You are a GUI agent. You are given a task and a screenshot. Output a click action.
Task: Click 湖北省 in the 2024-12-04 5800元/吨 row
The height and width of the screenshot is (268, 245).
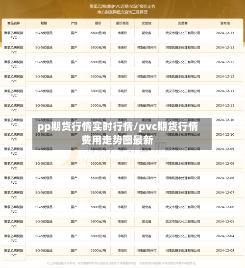pyautogui.click(x=147, y=236)
